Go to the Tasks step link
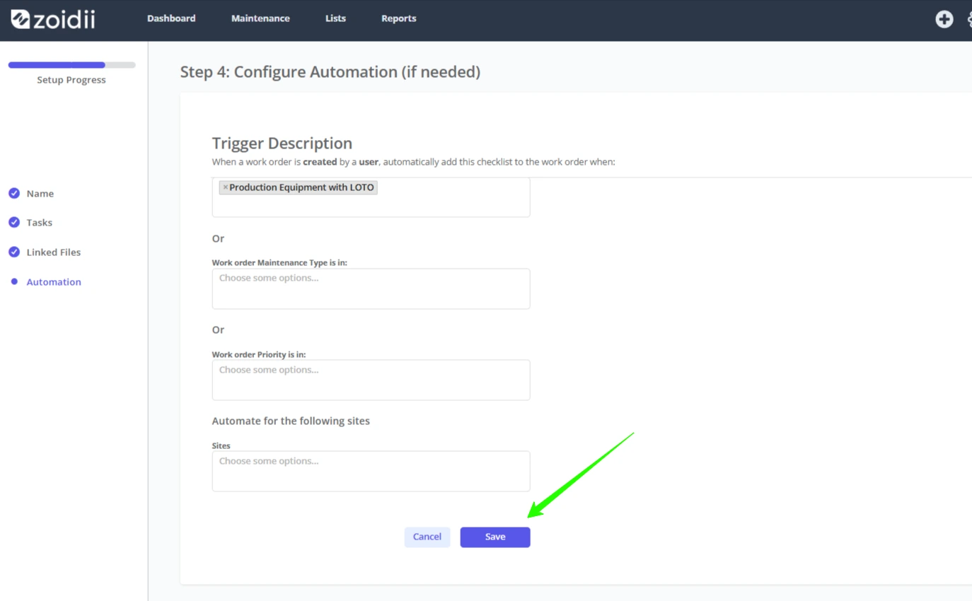Image resolution: width=972 pixels, height=601 pixels. (40, 222)
